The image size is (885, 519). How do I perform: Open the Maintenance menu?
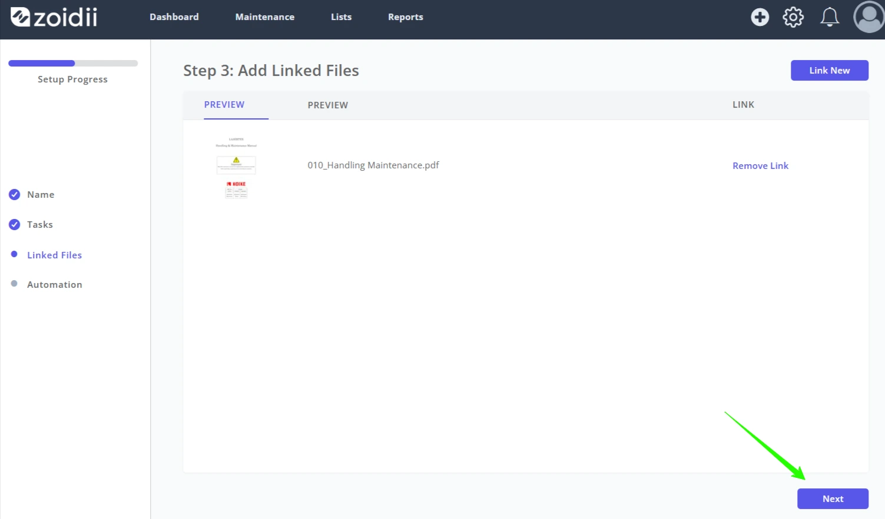[265, 17]
